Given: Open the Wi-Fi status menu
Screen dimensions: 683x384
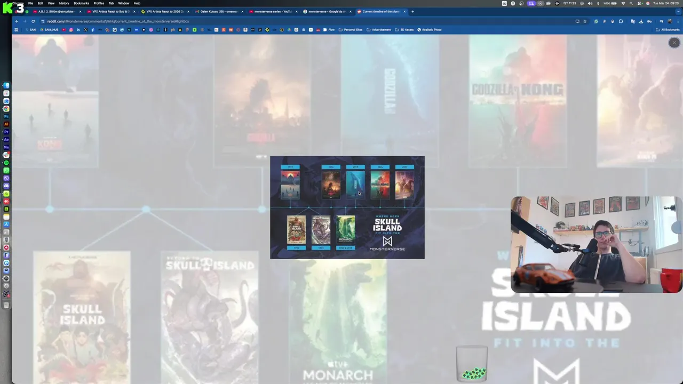Looking at the screenshot, I should coord(623,3).
